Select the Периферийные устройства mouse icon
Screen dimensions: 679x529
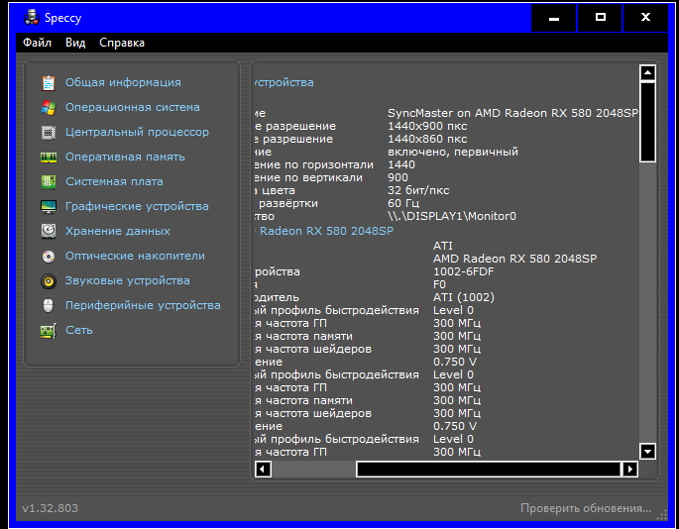click(x=49, y=306)
